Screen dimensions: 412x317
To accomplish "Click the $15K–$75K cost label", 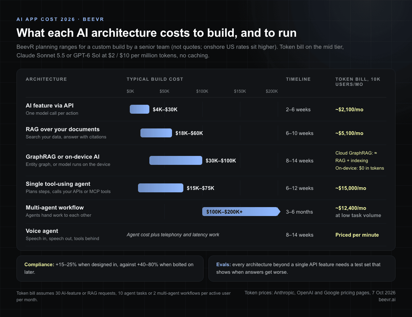I will (201, 188).
